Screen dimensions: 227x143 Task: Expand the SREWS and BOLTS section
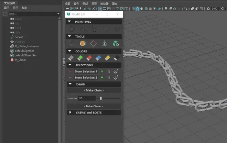coord(70,112)
